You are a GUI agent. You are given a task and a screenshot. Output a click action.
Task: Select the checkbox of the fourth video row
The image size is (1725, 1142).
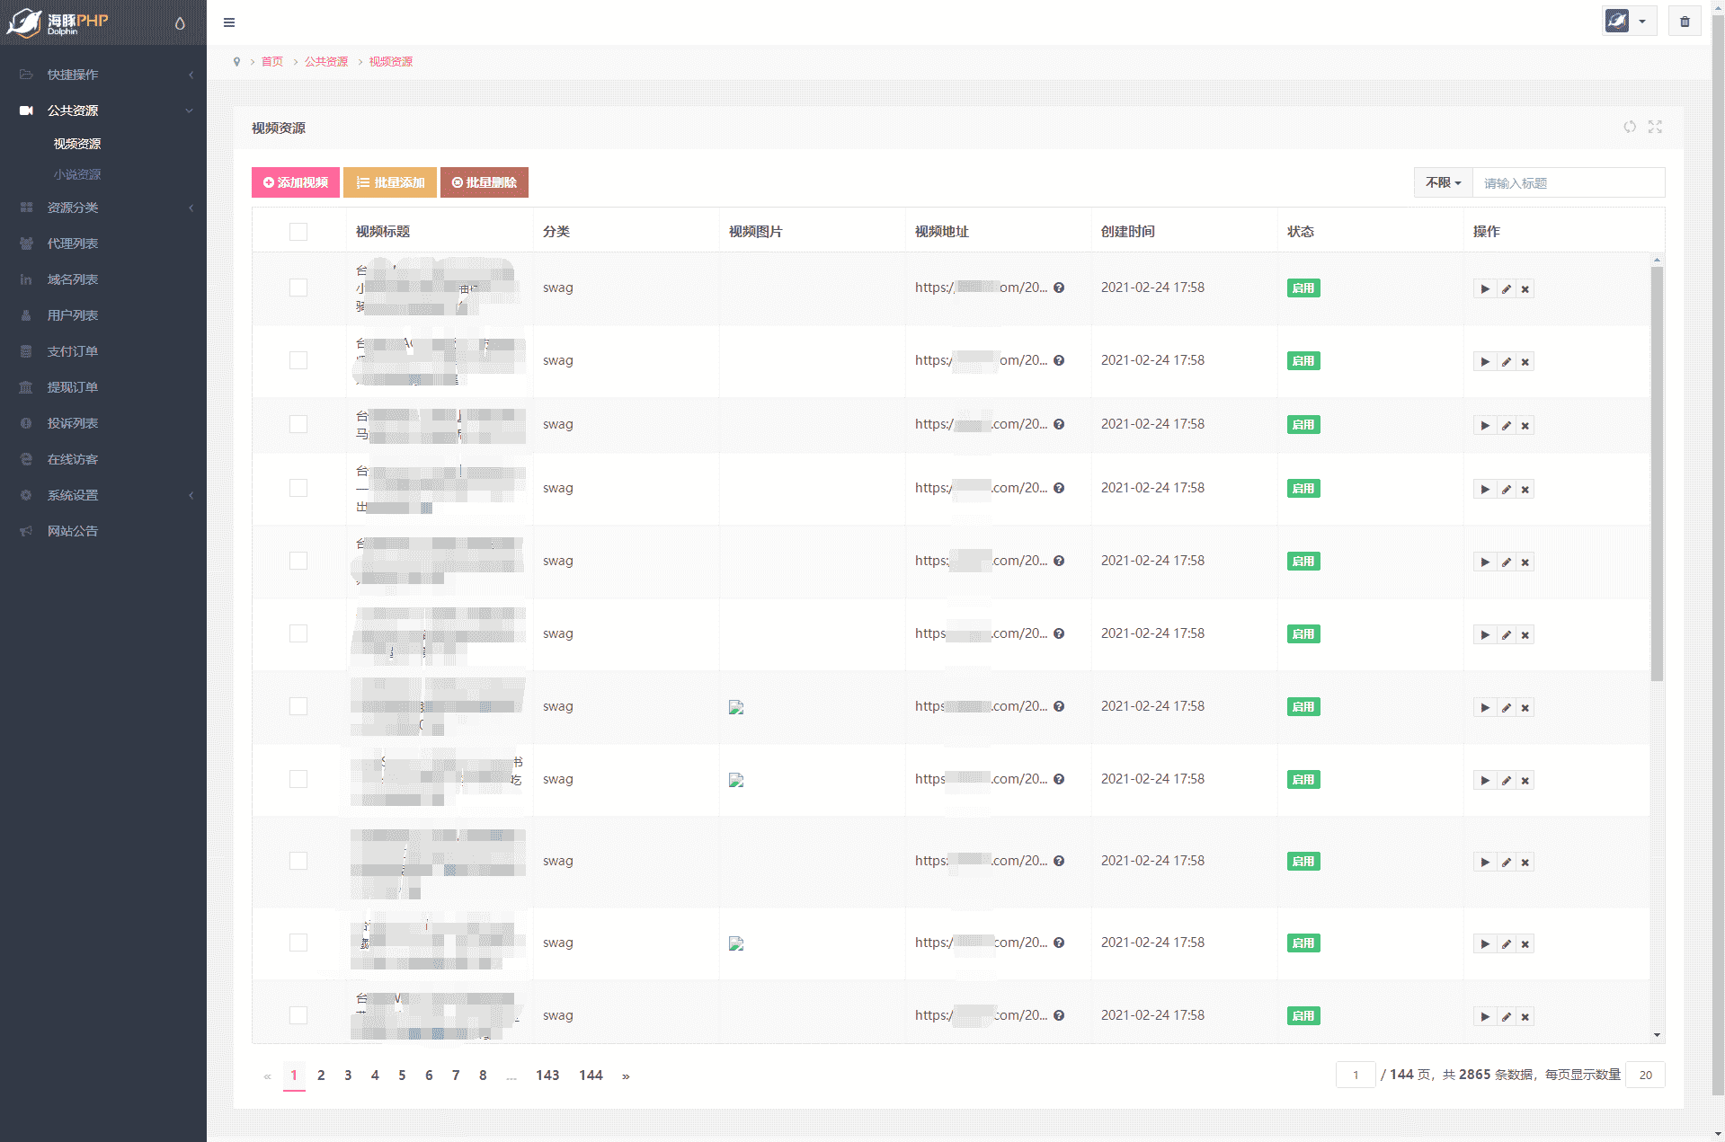click(298, 488)
